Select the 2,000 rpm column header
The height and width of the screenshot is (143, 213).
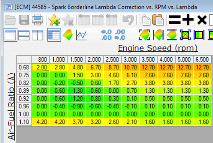click(94, 59)
